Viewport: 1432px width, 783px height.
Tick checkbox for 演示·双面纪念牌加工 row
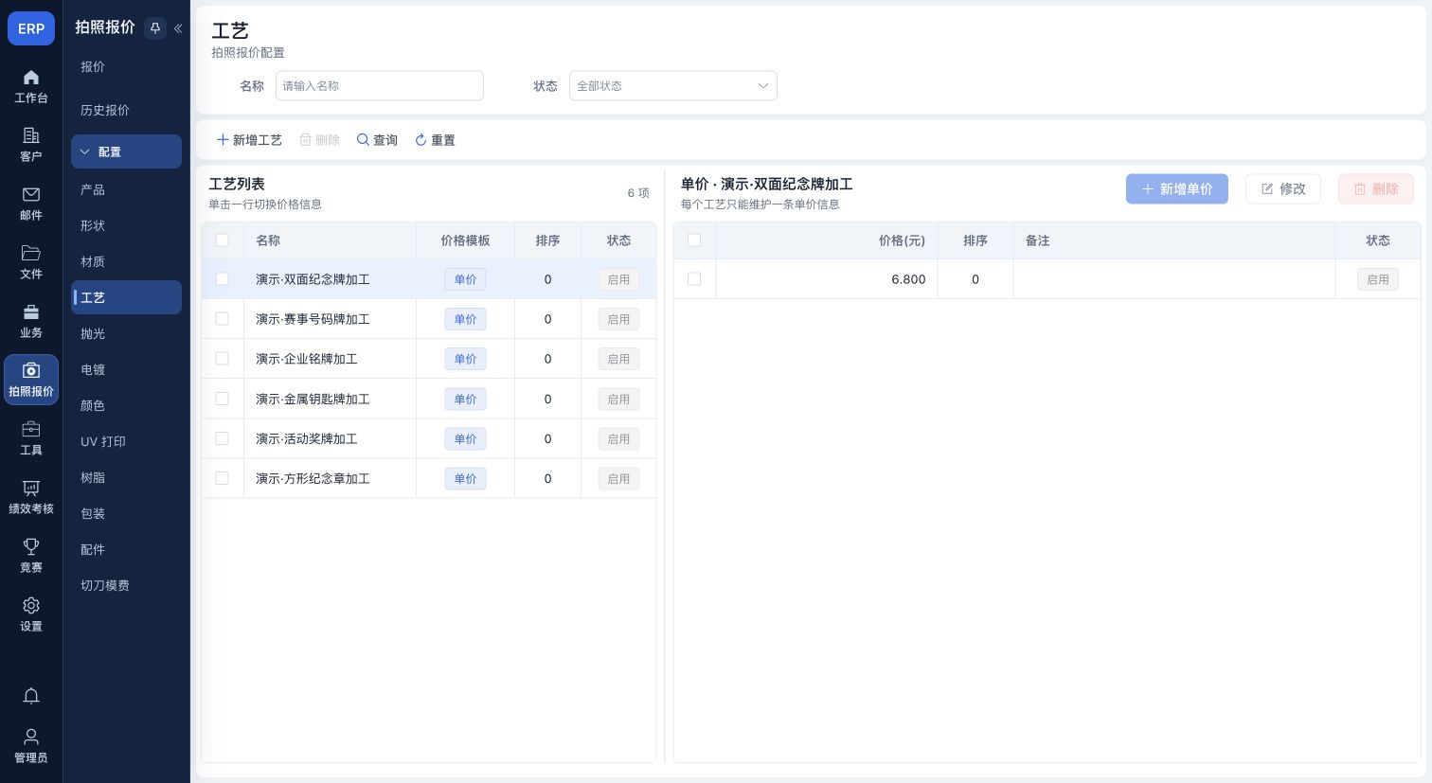(x=223, y=279)
